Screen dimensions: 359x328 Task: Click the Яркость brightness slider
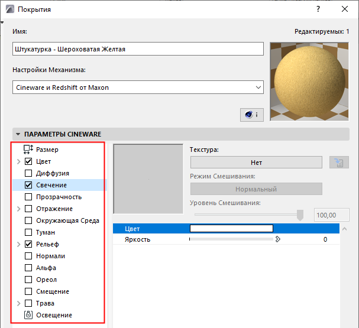tap(231, 239)
